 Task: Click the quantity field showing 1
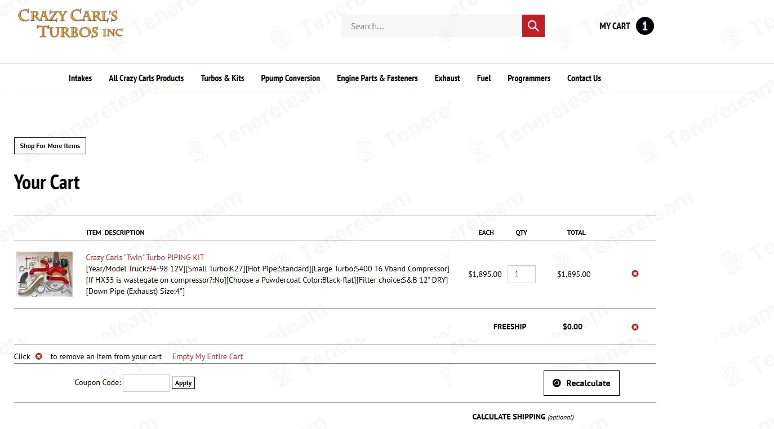tap(522, 274)
